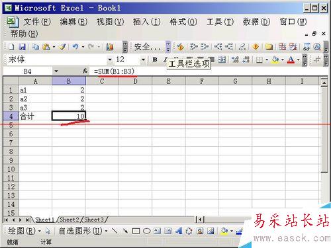Select the Rectangle drawing tool

(136, 231)
